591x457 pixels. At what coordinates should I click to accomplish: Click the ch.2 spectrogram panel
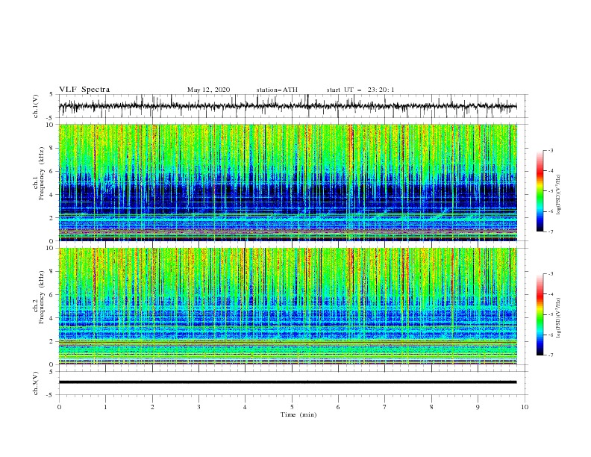click(287, 306)
